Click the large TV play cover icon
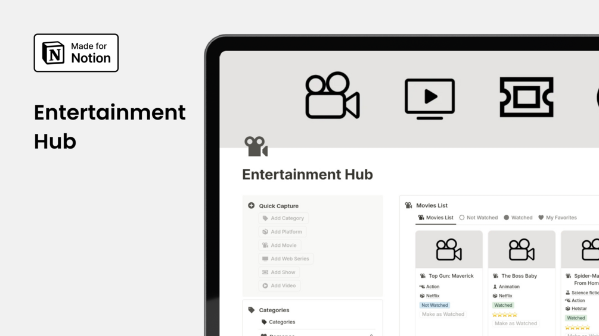This screenshot has height=336, width=599. (x=430, y=99)
